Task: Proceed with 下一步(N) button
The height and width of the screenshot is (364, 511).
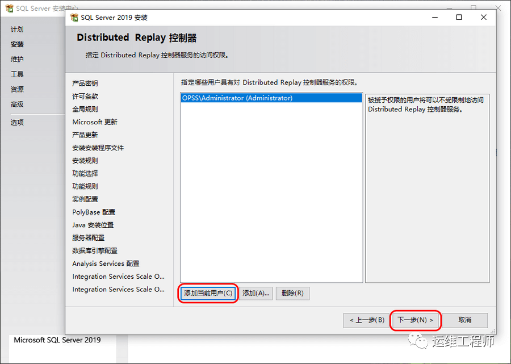Action: point(415,320)
